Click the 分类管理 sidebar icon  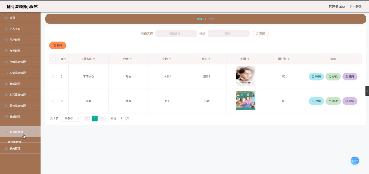click(x=6, y=51)
